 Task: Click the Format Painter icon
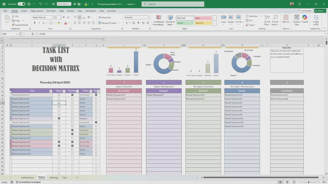click(13, 25)
